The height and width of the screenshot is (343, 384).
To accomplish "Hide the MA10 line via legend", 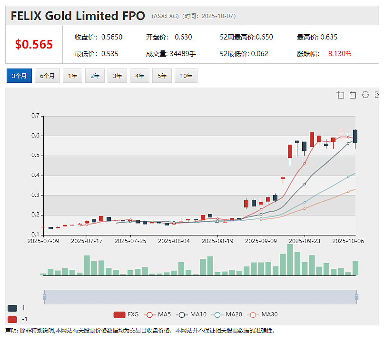I will (x=191, y=314).
